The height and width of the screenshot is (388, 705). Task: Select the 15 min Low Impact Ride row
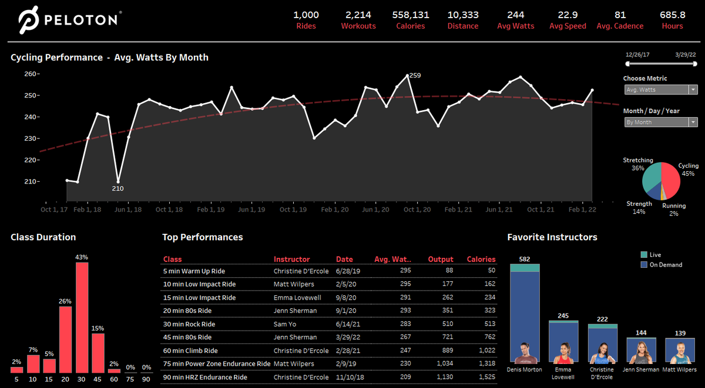pyautogui.click(x=329, y=297)
